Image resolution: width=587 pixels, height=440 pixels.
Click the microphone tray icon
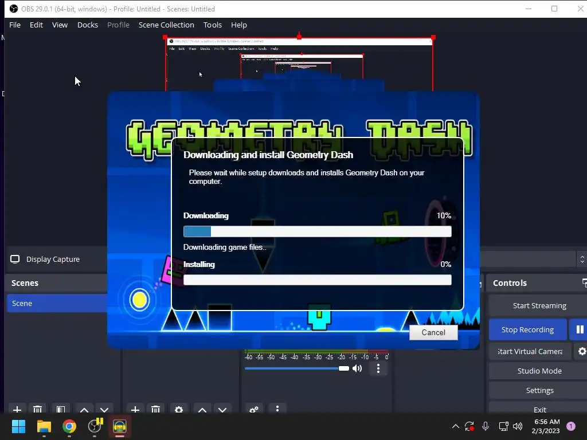click(x=486, y=426)
